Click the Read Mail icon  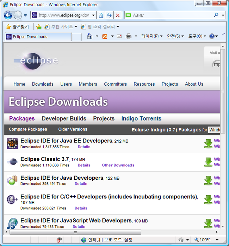click(119, 36)
